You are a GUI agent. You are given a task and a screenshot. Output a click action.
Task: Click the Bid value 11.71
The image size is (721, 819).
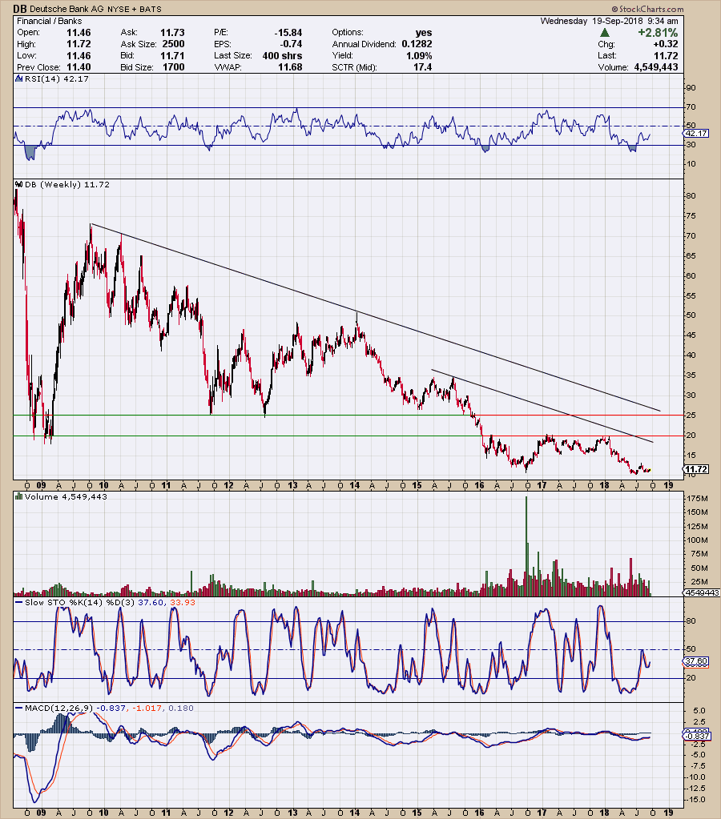[172, 55]
